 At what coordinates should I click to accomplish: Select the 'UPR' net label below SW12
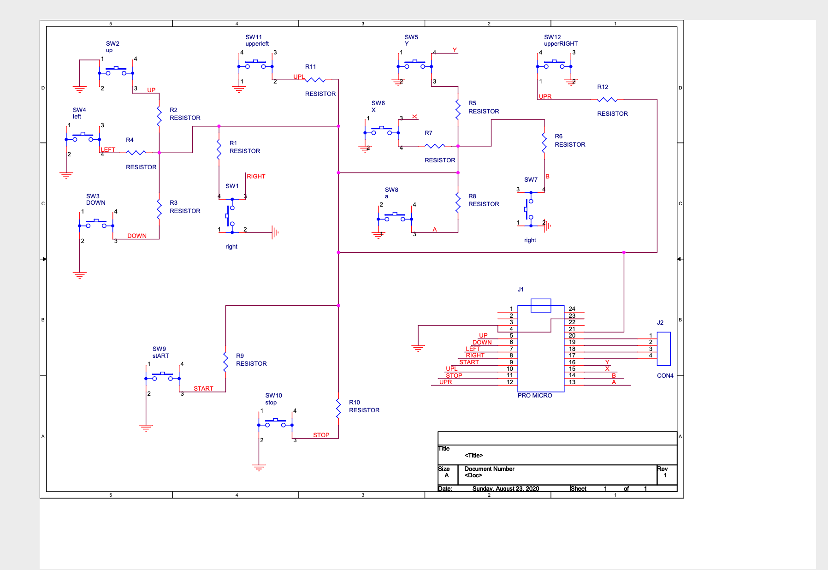[545, 97]
